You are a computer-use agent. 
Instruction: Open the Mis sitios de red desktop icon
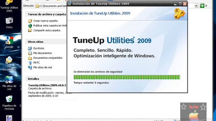pyautogui.click(x=9, y=83)
